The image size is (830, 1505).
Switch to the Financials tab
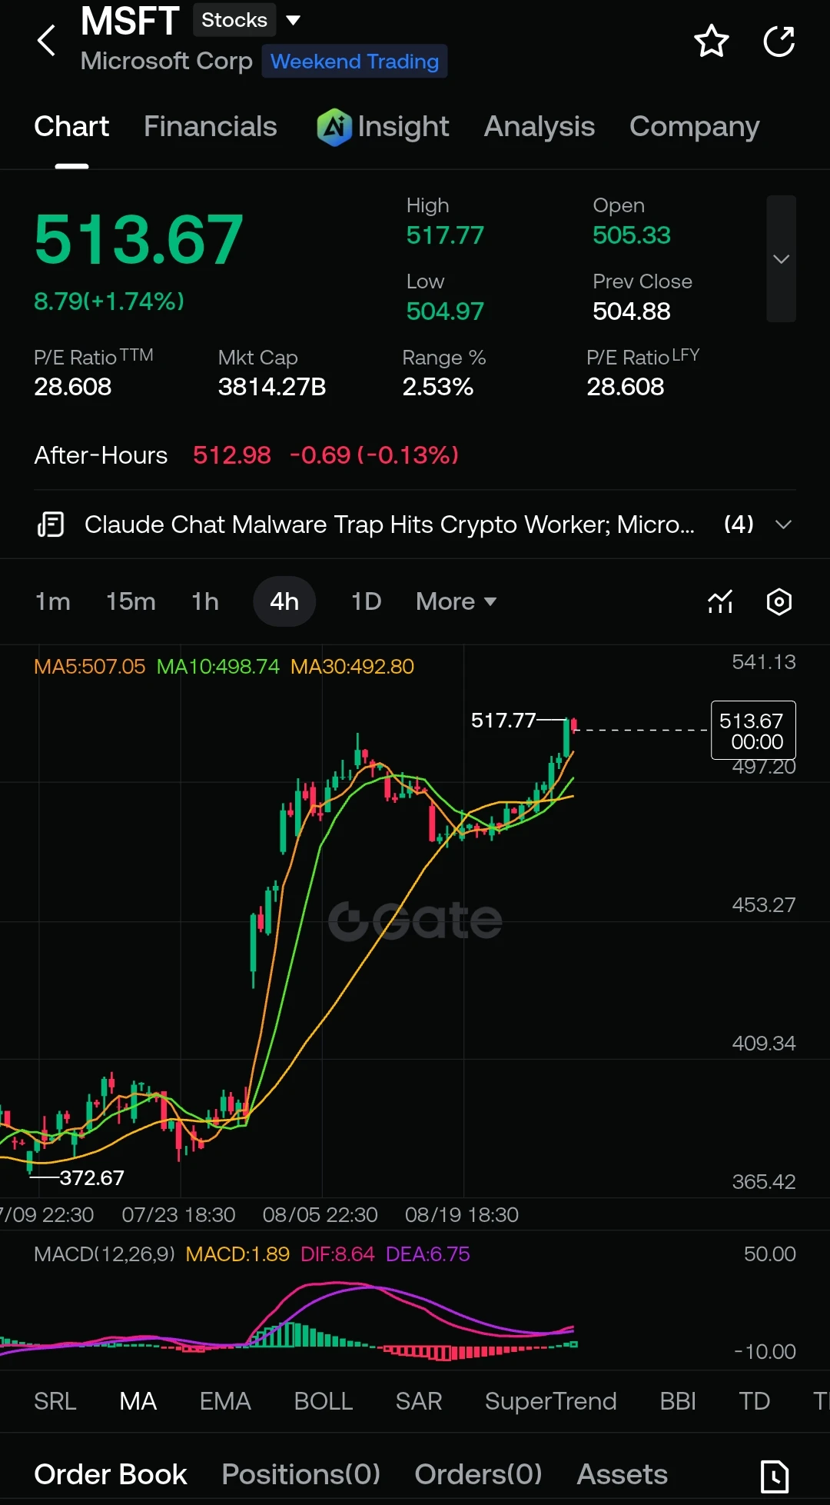(x=210, y=127)
